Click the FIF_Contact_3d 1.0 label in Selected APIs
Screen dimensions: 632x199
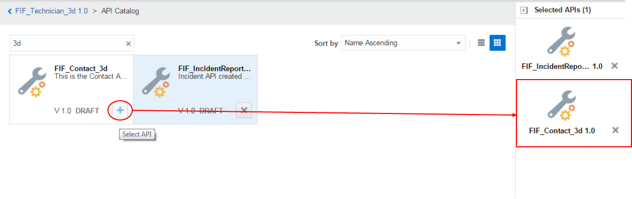[562, 130]
